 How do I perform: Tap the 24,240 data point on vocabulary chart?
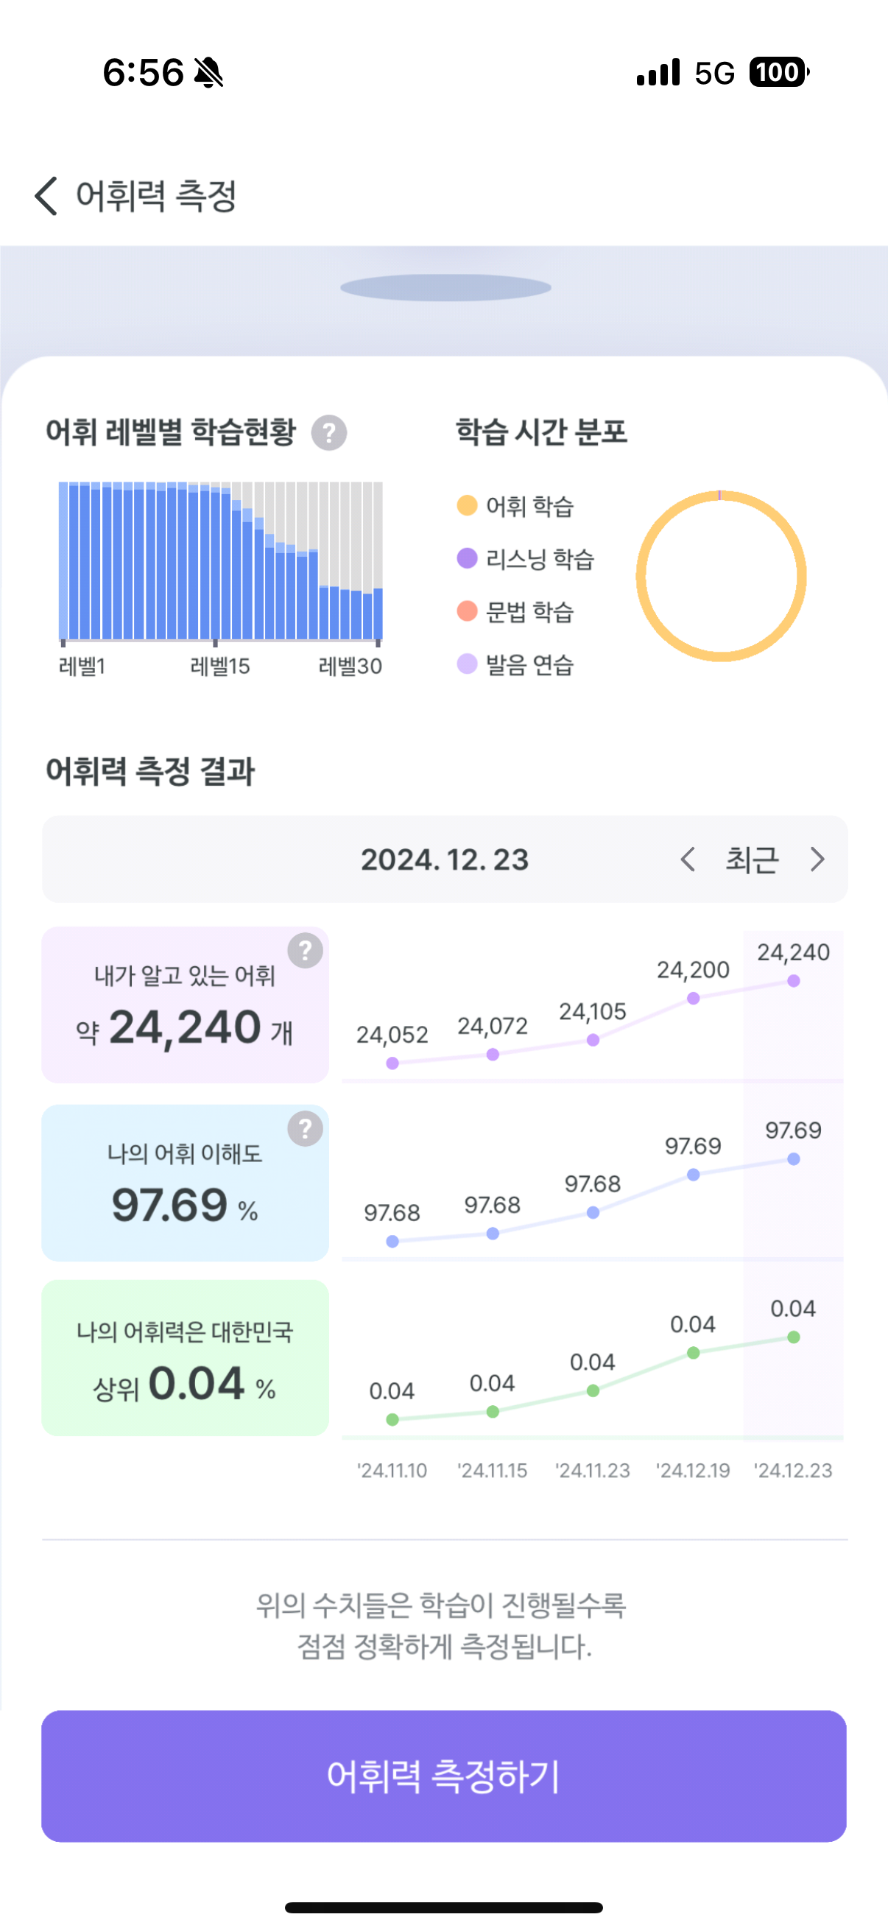tap(794, 980)
